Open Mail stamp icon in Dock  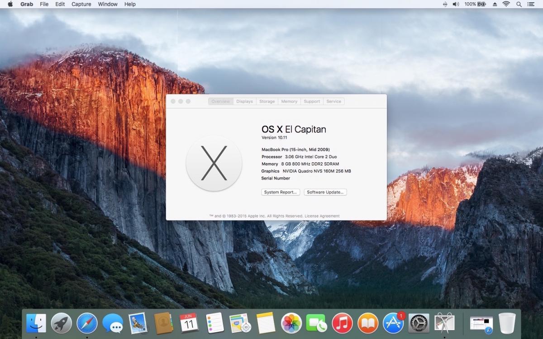(138, 323)
